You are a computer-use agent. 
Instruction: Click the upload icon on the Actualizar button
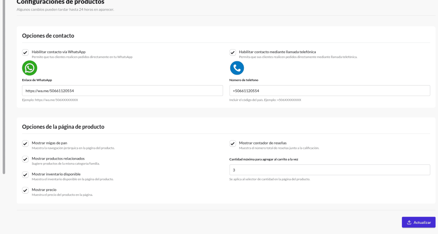click(x=410, y=222)
